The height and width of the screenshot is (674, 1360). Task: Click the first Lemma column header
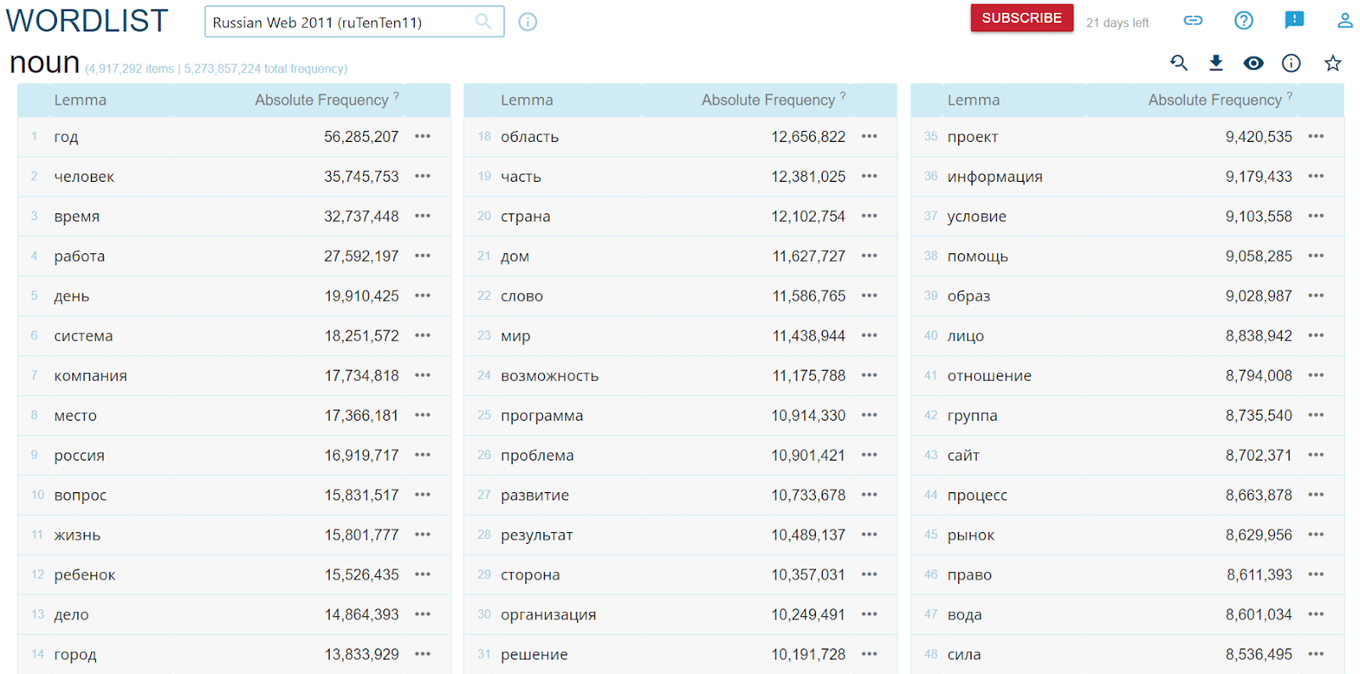(80, 100)
